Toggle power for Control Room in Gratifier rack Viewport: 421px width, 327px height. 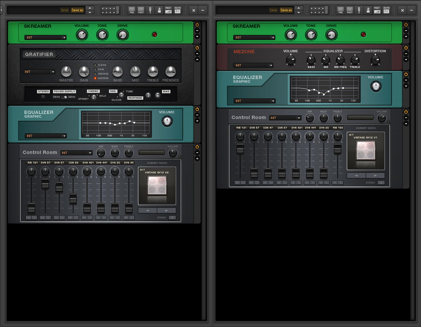pos(197,147)
